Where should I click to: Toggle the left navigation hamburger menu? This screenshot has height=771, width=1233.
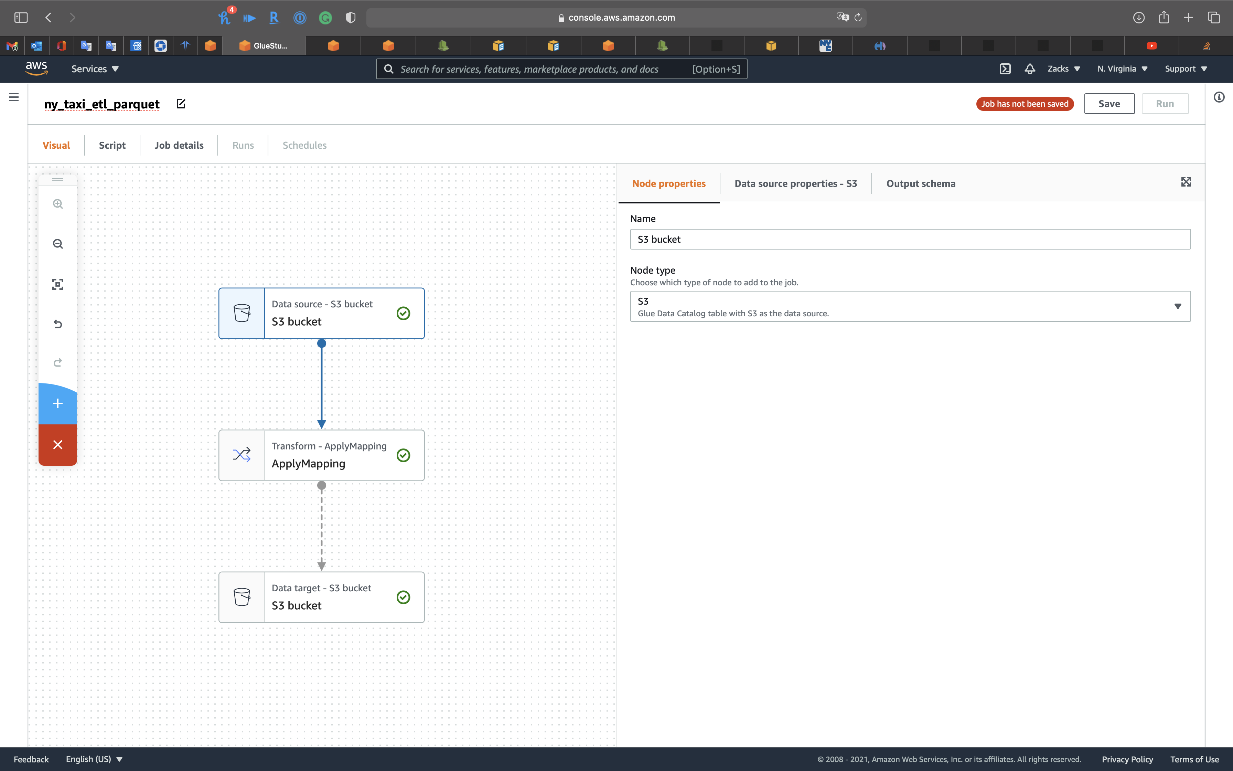pyautogui.click(x=14, y=97)
